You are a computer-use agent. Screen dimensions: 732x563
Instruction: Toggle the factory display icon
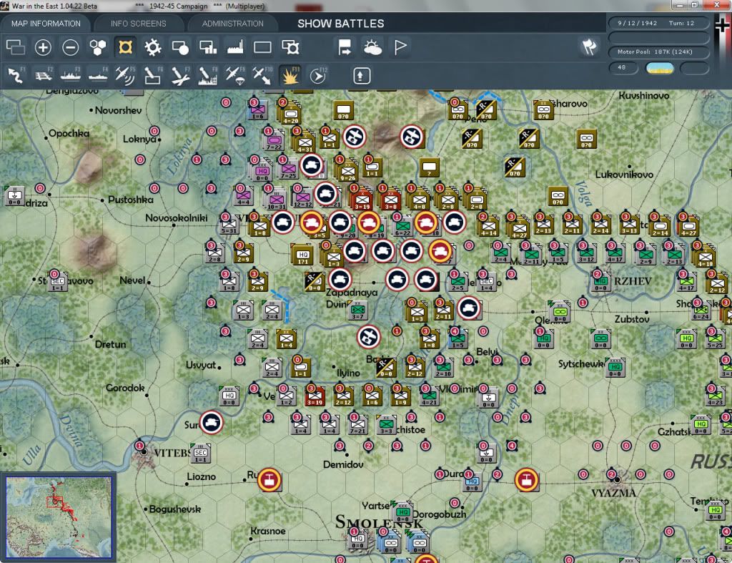(235, 47)
